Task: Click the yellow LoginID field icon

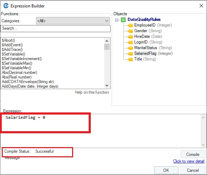Action: [130, 42]
